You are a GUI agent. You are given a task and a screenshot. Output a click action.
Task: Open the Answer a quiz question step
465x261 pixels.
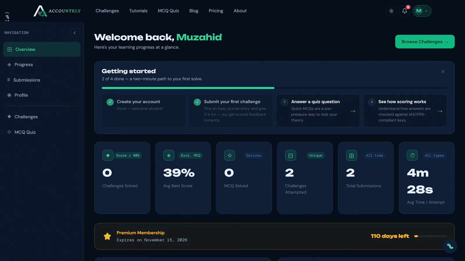(x=318, y=111)
